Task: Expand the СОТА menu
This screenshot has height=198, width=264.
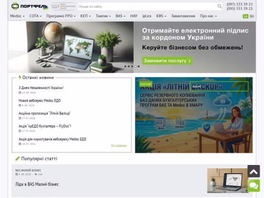Action: point(35,16)
